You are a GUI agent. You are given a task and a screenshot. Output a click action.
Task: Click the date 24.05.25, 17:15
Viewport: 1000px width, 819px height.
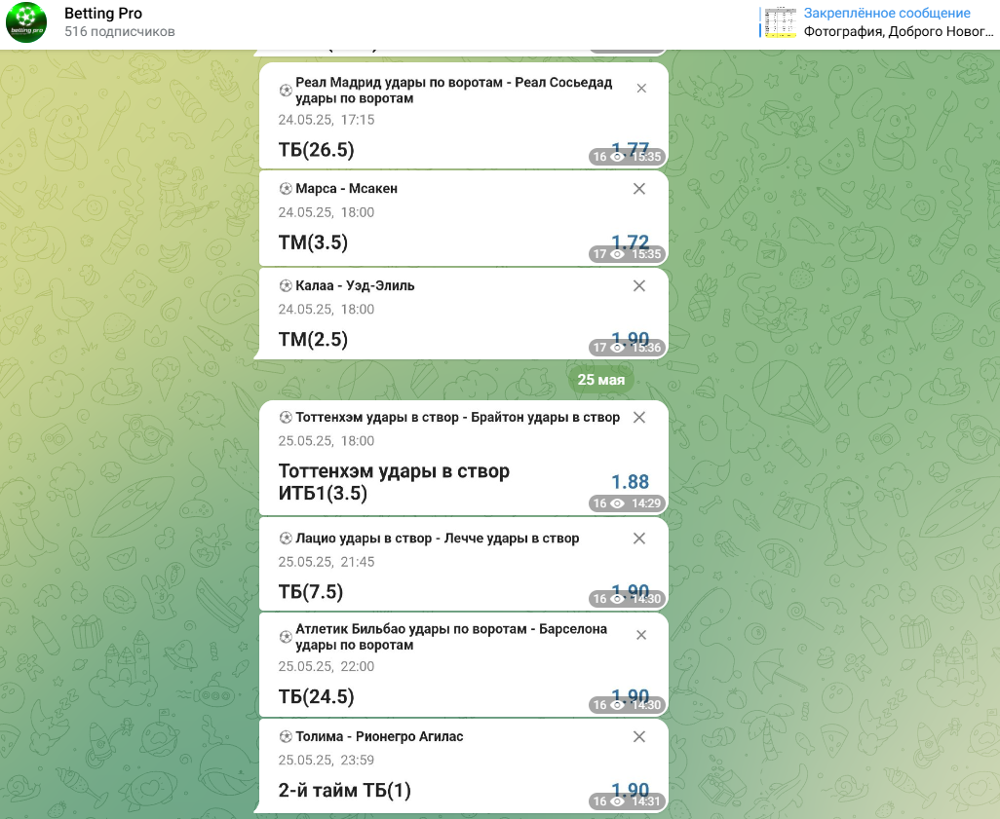[327, 120]
